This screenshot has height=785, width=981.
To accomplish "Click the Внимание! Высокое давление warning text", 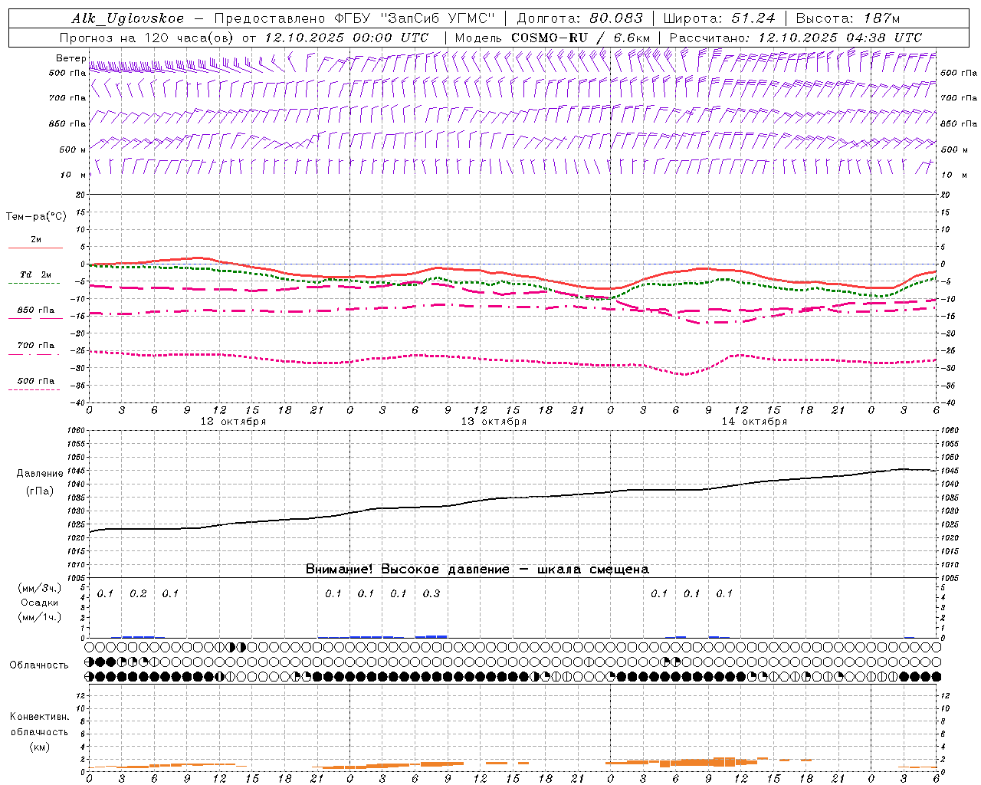I will (477, 569).
